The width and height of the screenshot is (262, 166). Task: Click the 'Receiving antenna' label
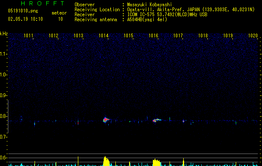click(x=96, y=20)
